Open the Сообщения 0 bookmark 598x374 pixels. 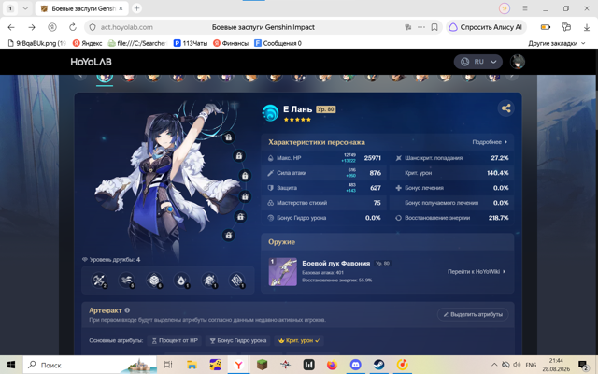(278, 43)
